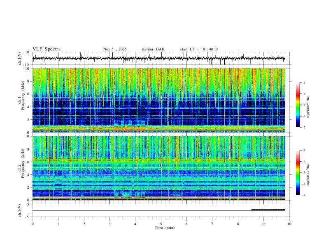The height and width of the screenshot is (251, 326).
Task: Click time axis tick label "7"
Action: click(x=212, y=224)
